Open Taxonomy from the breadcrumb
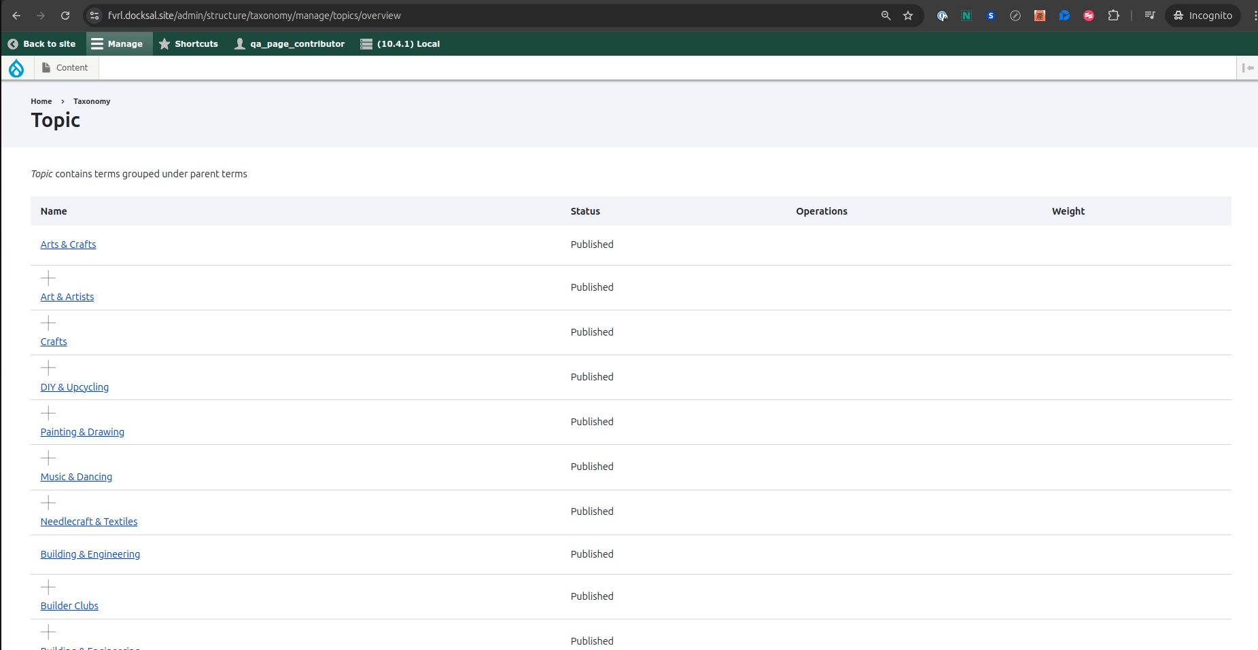Image resolution: width=1258 pixels, height=650 pixels. (x=91, y=101)
